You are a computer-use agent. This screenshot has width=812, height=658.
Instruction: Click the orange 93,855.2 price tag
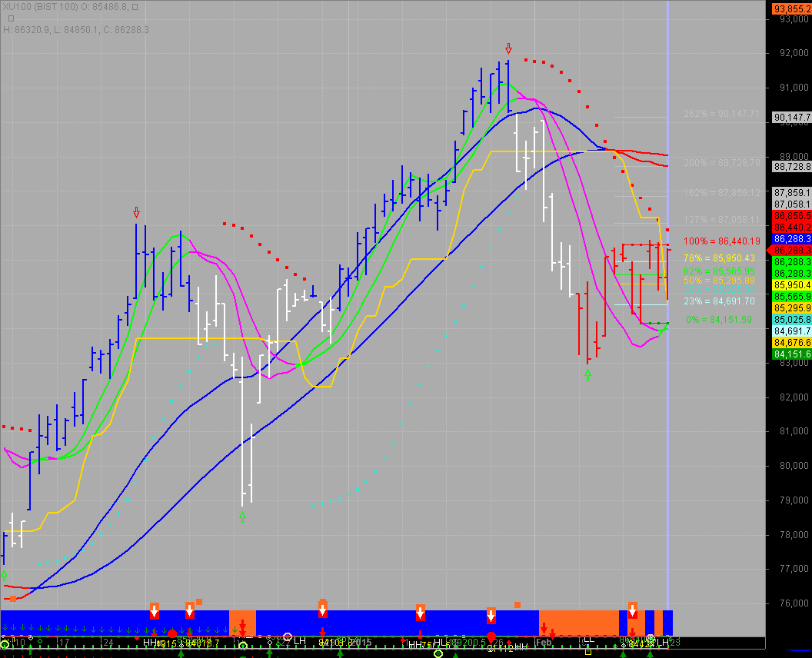pyautogui.click(x=792, y=9)
